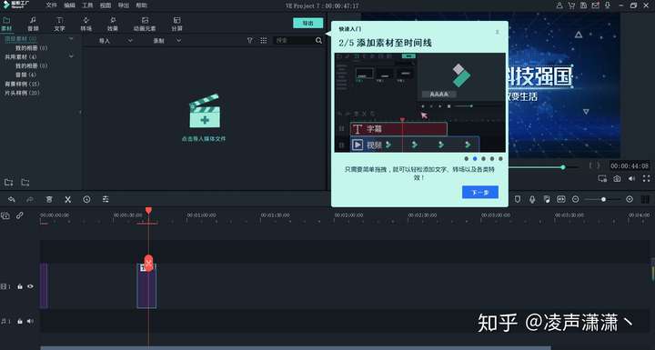Click 下一步 in the quick start popup
The height and width of the screenshot is (350, 655).
pyautogui.click(x=480, y=192)
